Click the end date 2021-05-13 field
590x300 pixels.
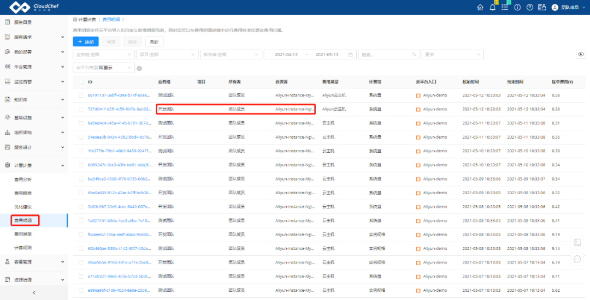(x=327, y=55)
